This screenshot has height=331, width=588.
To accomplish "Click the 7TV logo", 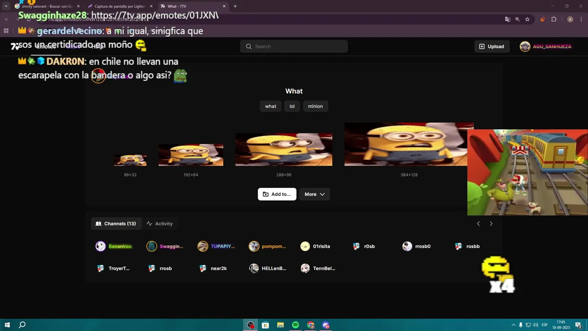I will tap(16, 46).
